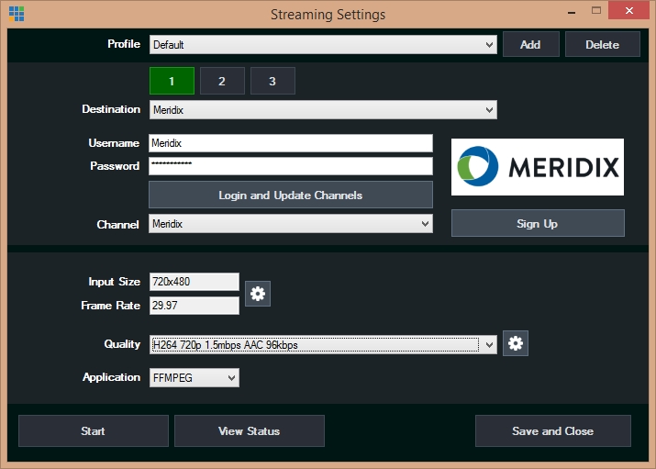This screenshot has width=656, height=469.
Task: Open View Status
Action: pyautogui.click(x=249, y=430)
